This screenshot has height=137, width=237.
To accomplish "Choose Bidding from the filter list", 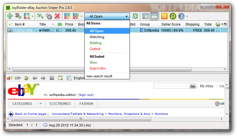I will [95, 43].
